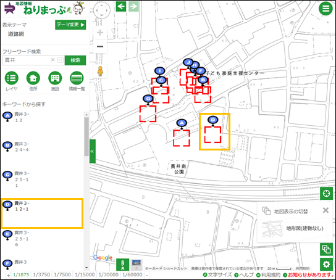The image size is (336, 280).
Task: Zoom in with the plus button
Action: (100, 33)
